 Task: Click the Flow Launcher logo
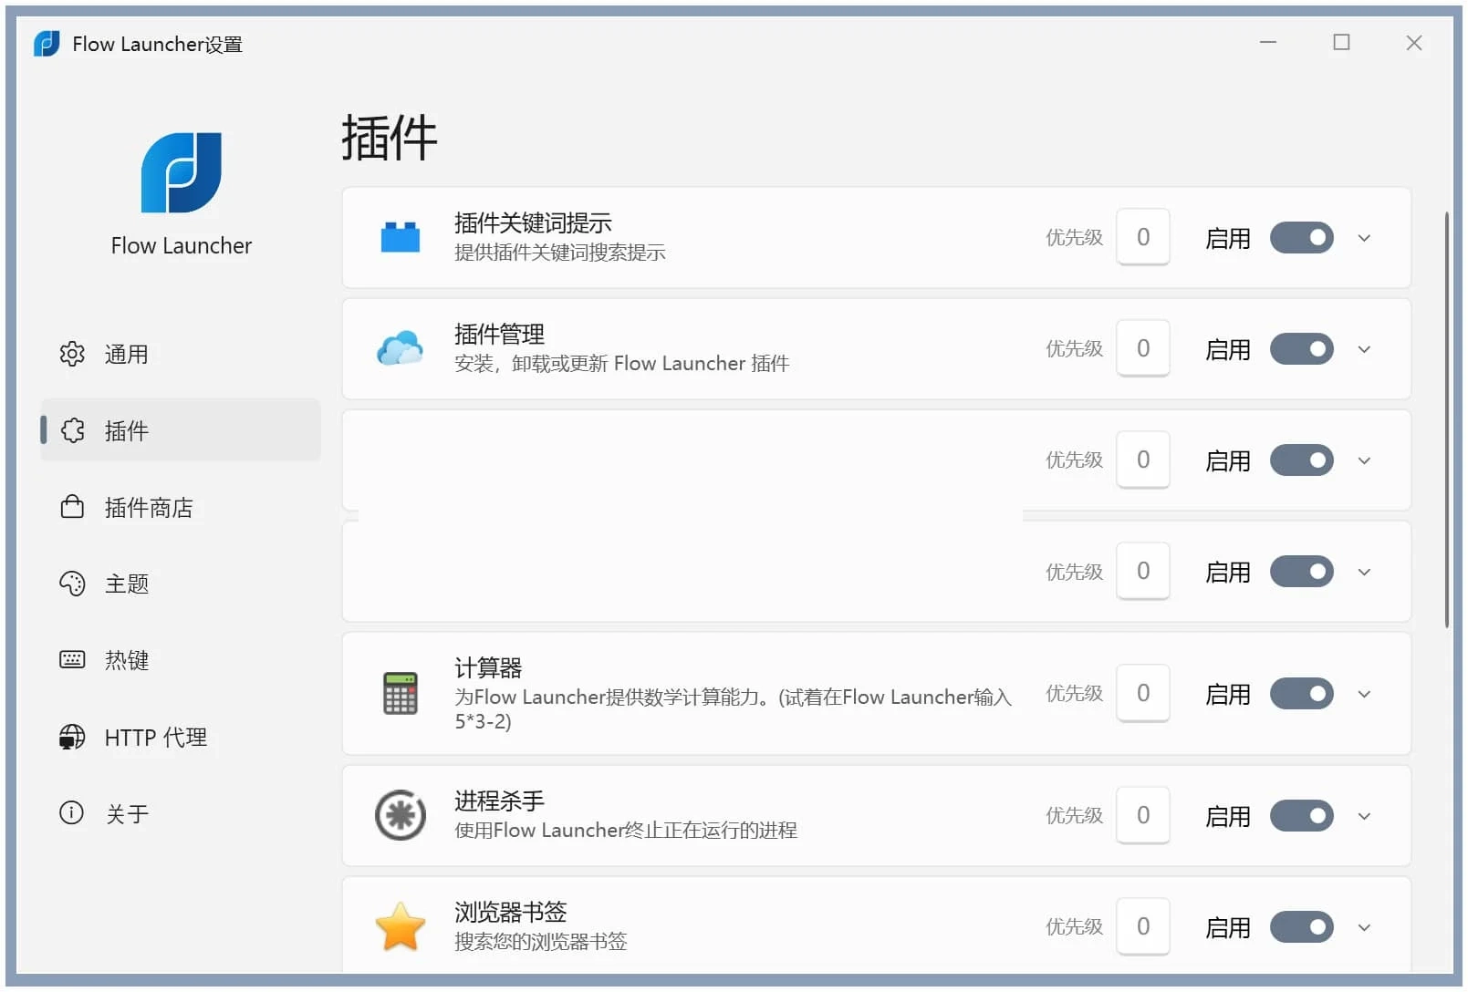pos(180,173)
